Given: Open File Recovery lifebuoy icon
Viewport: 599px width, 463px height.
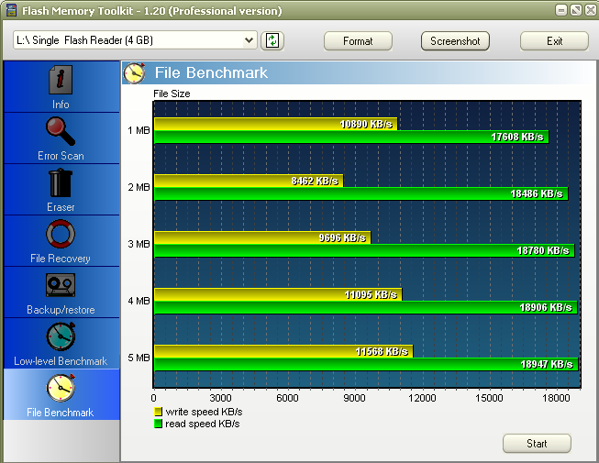Looking at the screenshot, I should coord(61,234).
